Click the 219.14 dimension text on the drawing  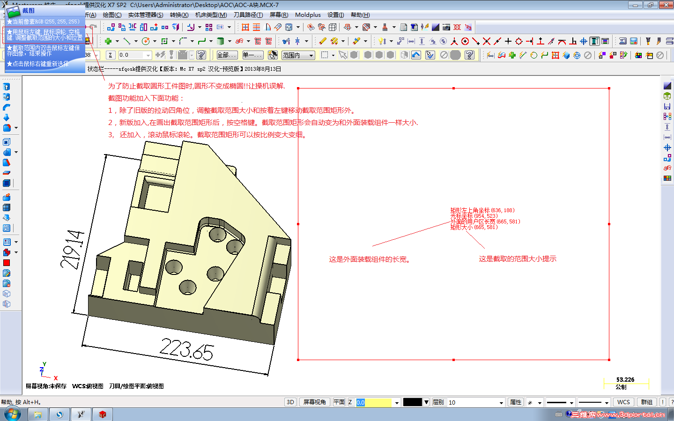tap(72, 250)
